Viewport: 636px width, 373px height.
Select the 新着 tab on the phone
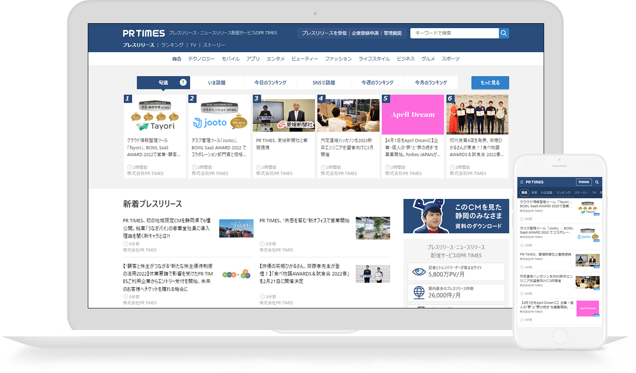525,192
